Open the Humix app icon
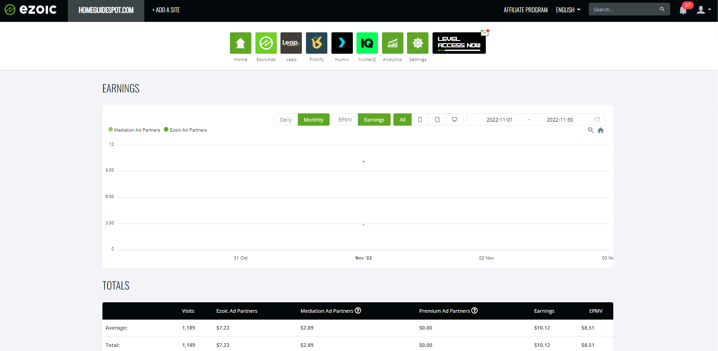Viewport: 718px width, 351px height. point(342,43)
